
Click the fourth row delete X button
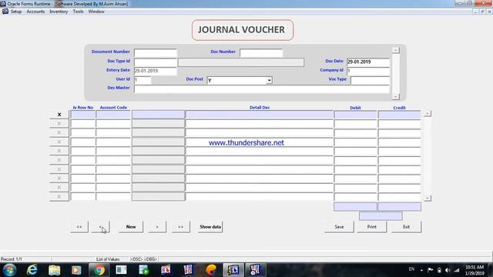tap(59, 142)
